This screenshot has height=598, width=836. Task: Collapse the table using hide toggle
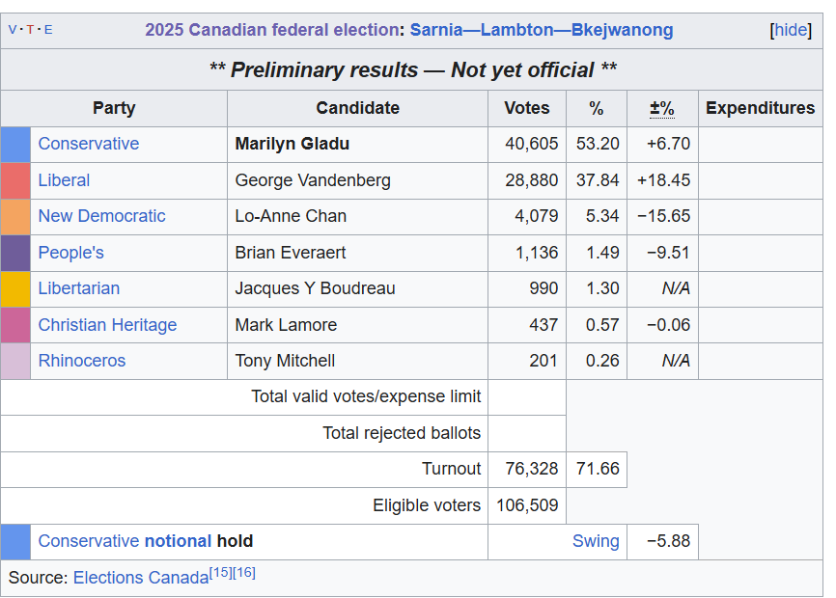pos(791,30)
